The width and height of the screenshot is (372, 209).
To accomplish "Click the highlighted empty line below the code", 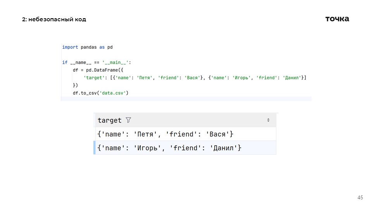I will (x=186, y=99).
